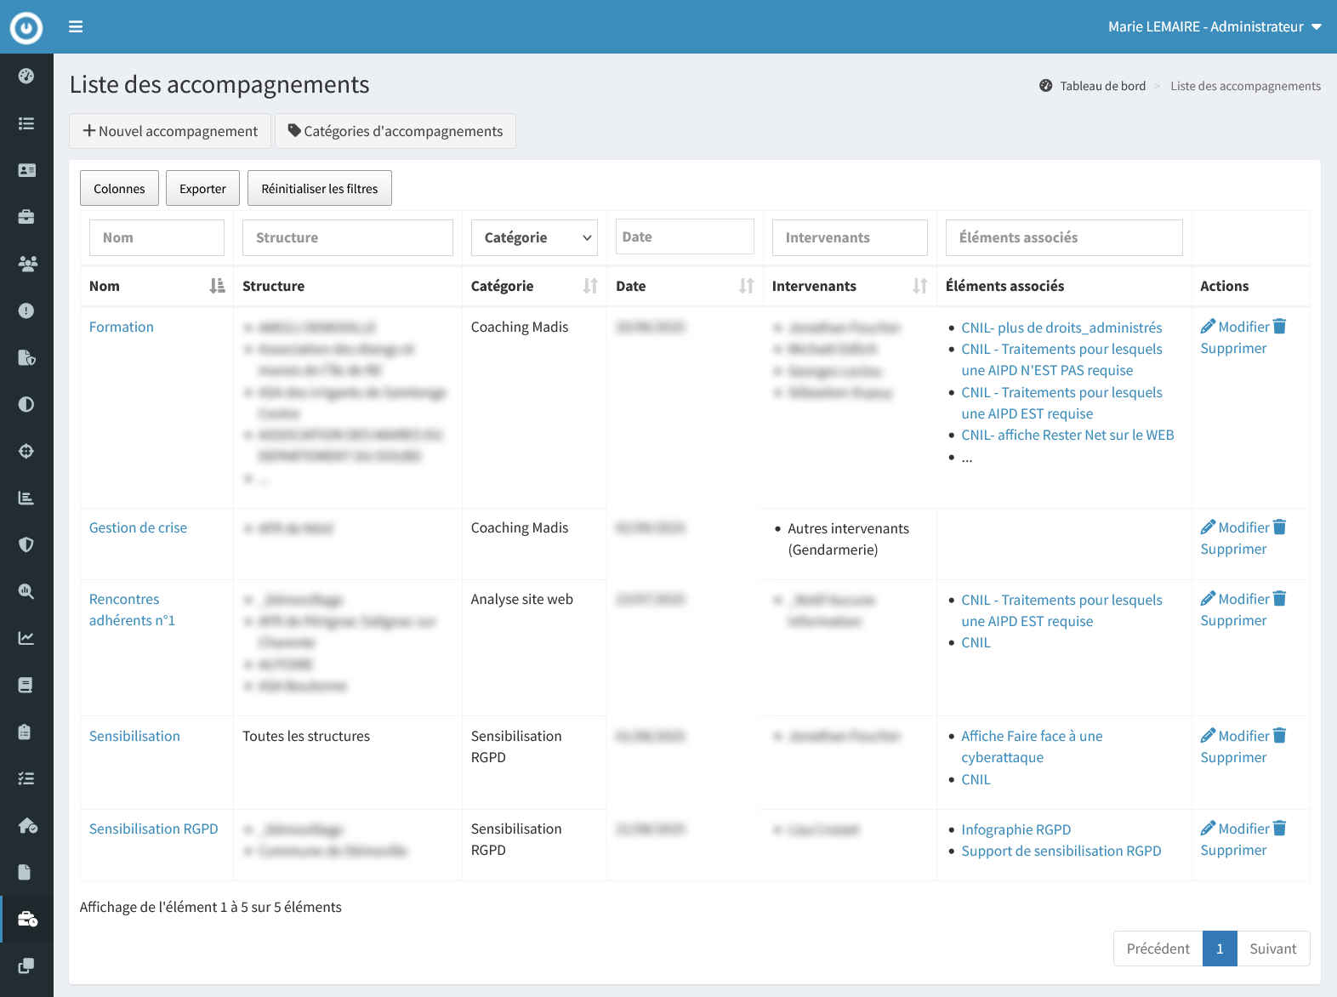Open the dashboard gauge icon in sidebar
This screenshot has width=1337, height=997.
tap(26, 77)
